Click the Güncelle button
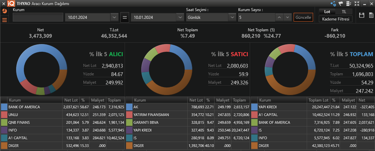Viewport: 375px width, 151px height. (x=303, y=17)
